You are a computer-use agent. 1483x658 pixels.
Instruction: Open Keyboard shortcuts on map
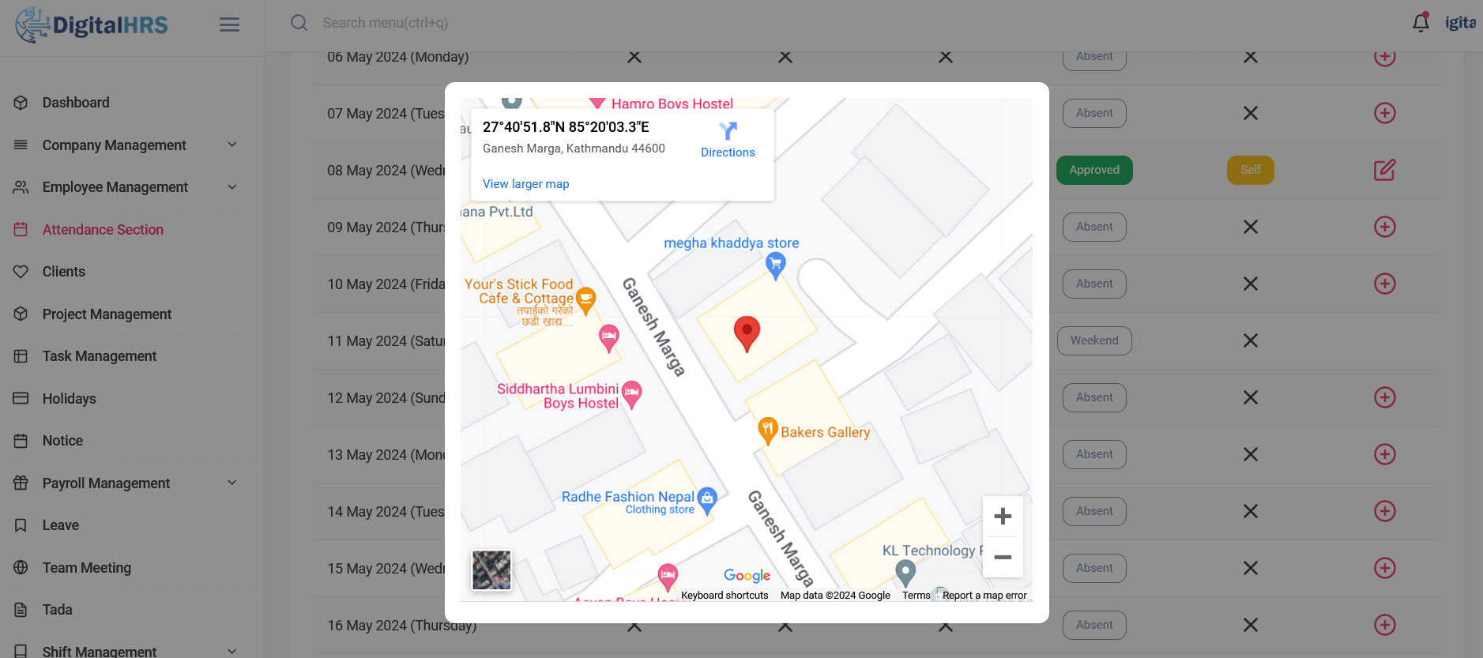pos(725,596)
